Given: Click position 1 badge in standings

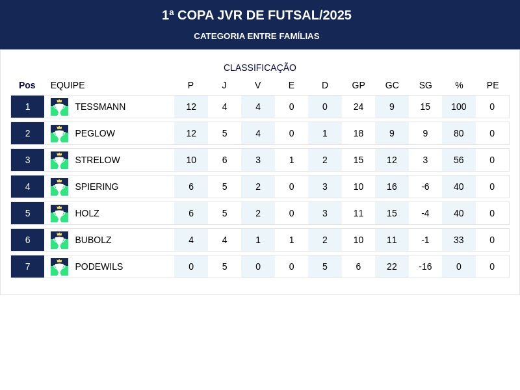Looking at the screenshot, I should (x=27, y=107).
